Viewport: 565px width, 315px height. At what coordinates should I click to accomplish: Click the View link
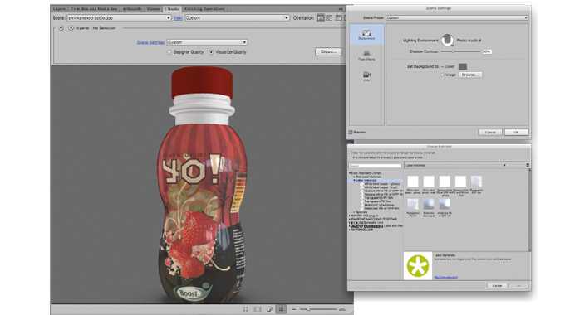coord(178,18)
